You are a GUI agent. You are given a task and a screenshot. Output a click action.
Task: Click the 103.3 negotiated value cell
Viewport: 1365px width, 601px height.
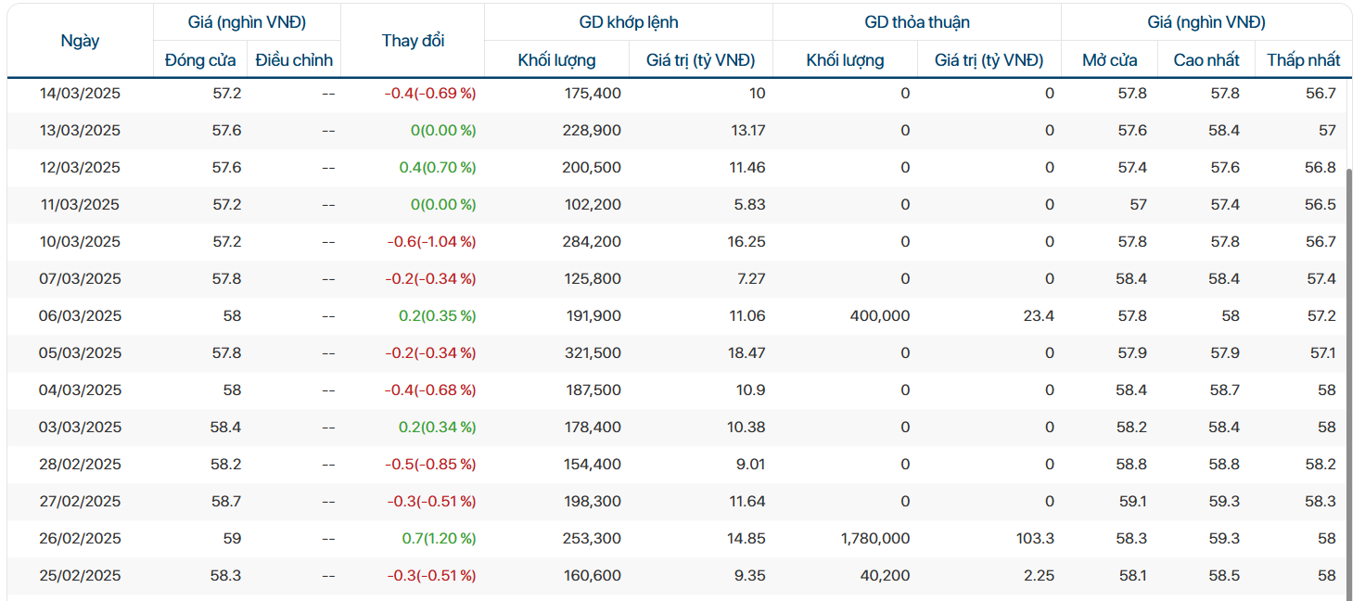click(x=1035, y=539)
